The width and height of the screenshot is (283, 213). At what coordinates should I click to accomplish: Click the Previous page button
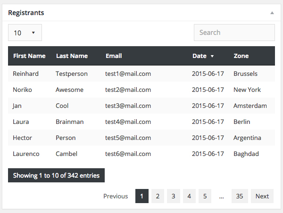pyautogui.click(x=116, y=196)
